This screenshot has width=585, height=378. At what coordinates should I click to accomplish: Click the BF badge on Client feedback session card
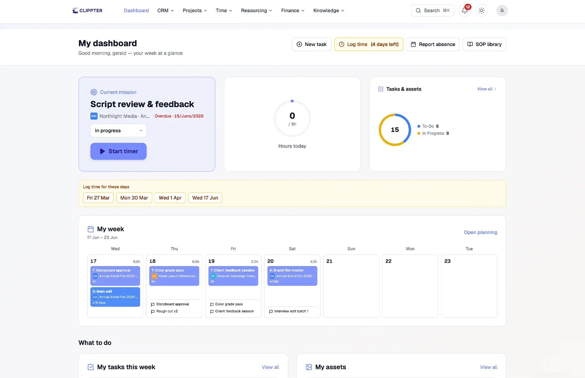(x=213, y=276)
